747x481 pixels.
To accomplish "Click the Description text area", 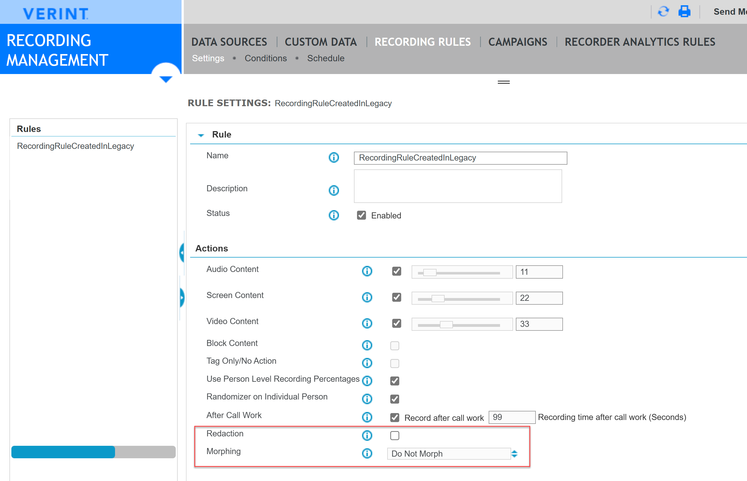I will pos(458,186).
